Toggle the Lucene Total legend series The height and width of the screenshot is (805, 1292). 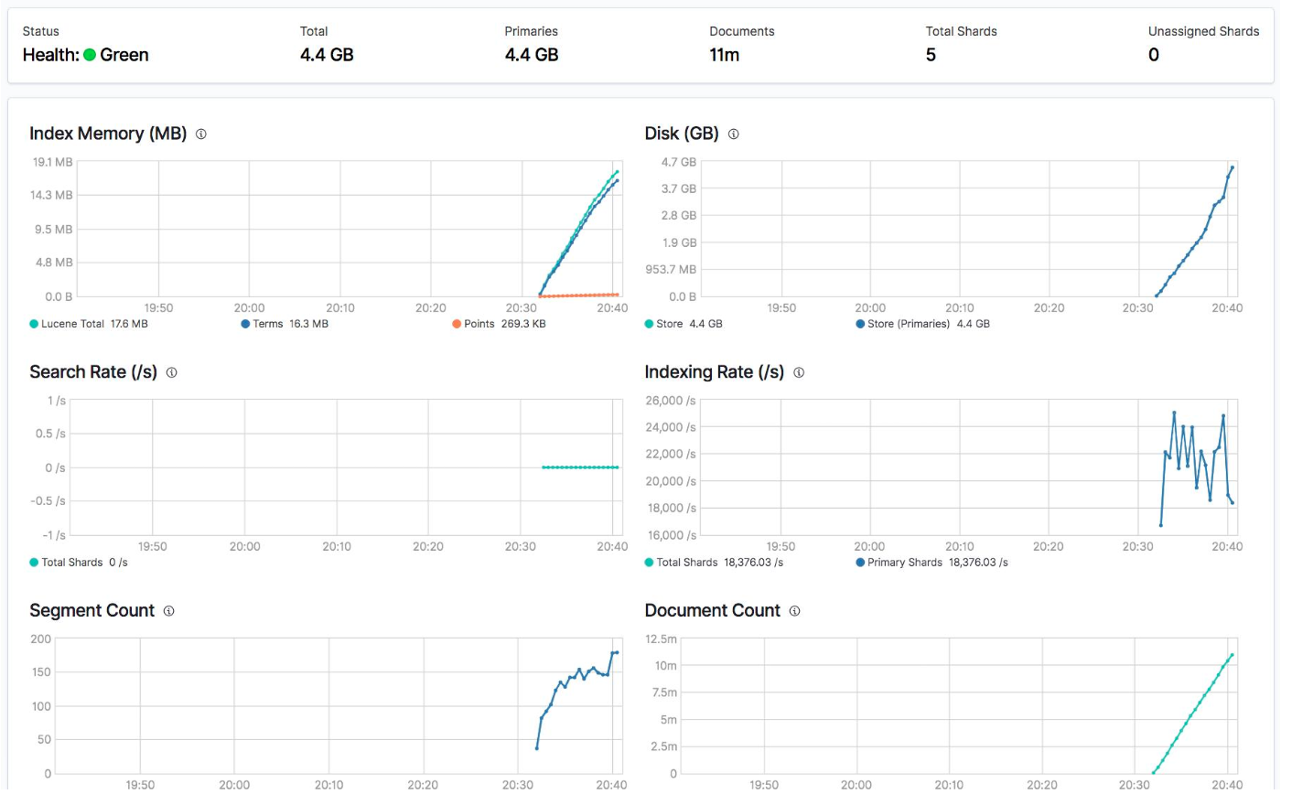(89, 324)
